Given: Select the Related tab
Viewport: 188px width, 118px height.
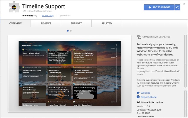Looking at the screenshot, I should [x=106, y=23].
